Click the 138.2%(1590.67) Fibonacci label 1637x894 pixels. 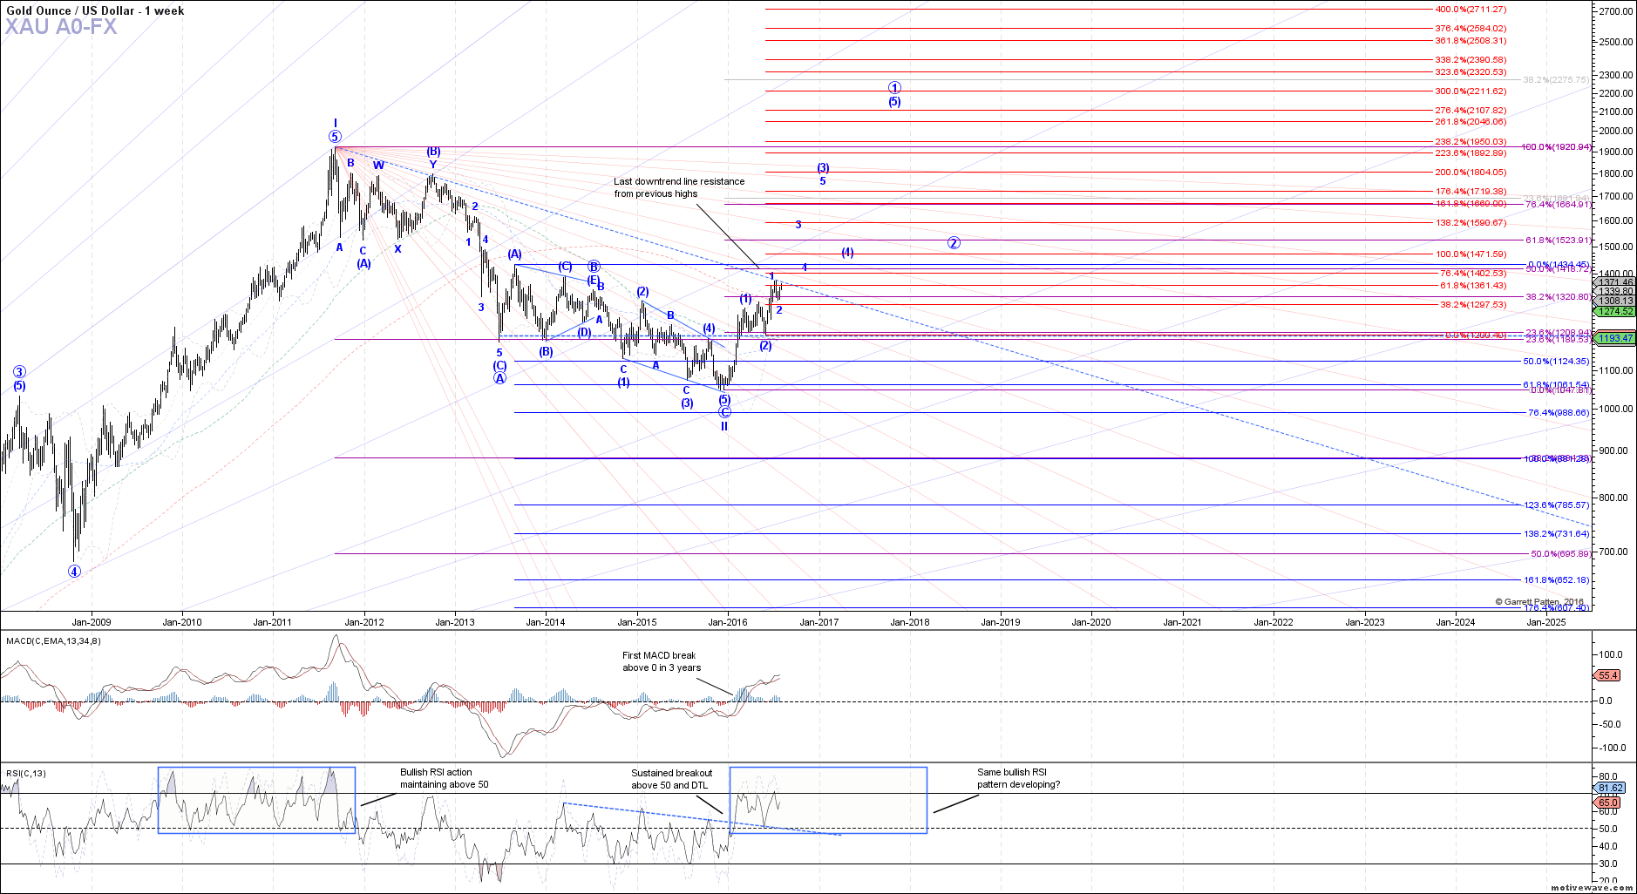pyautogui.click(x=1471, y=223)
